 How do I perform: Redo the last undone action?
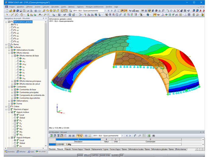pyautogui.click(x=39, y=11)
